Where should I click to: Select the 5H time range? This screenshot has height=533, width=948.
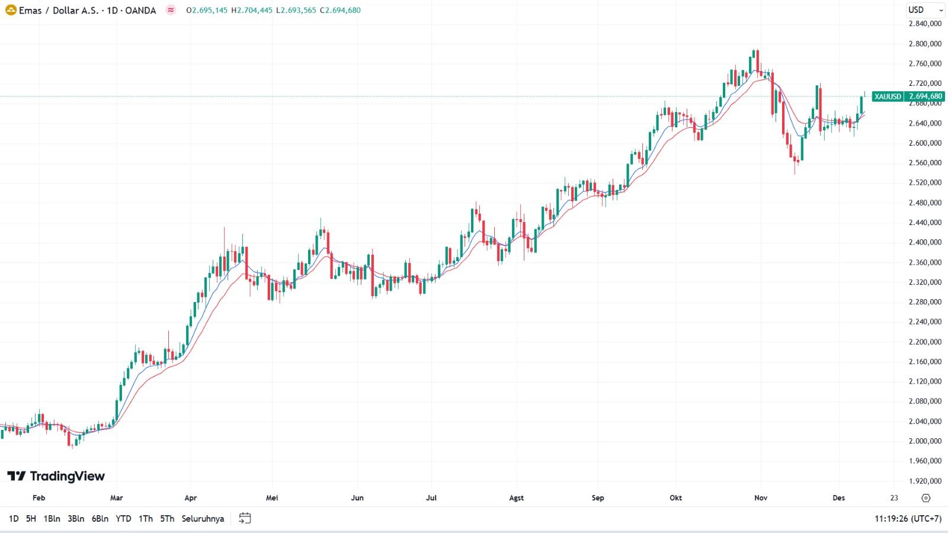tap(31, 519)
